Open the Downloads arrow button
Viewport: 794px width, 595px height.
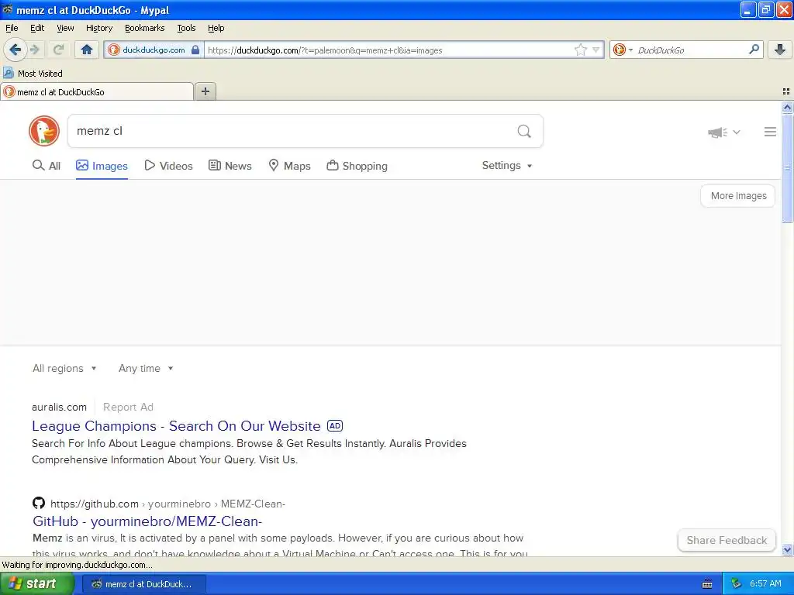(x=780, y=50)
